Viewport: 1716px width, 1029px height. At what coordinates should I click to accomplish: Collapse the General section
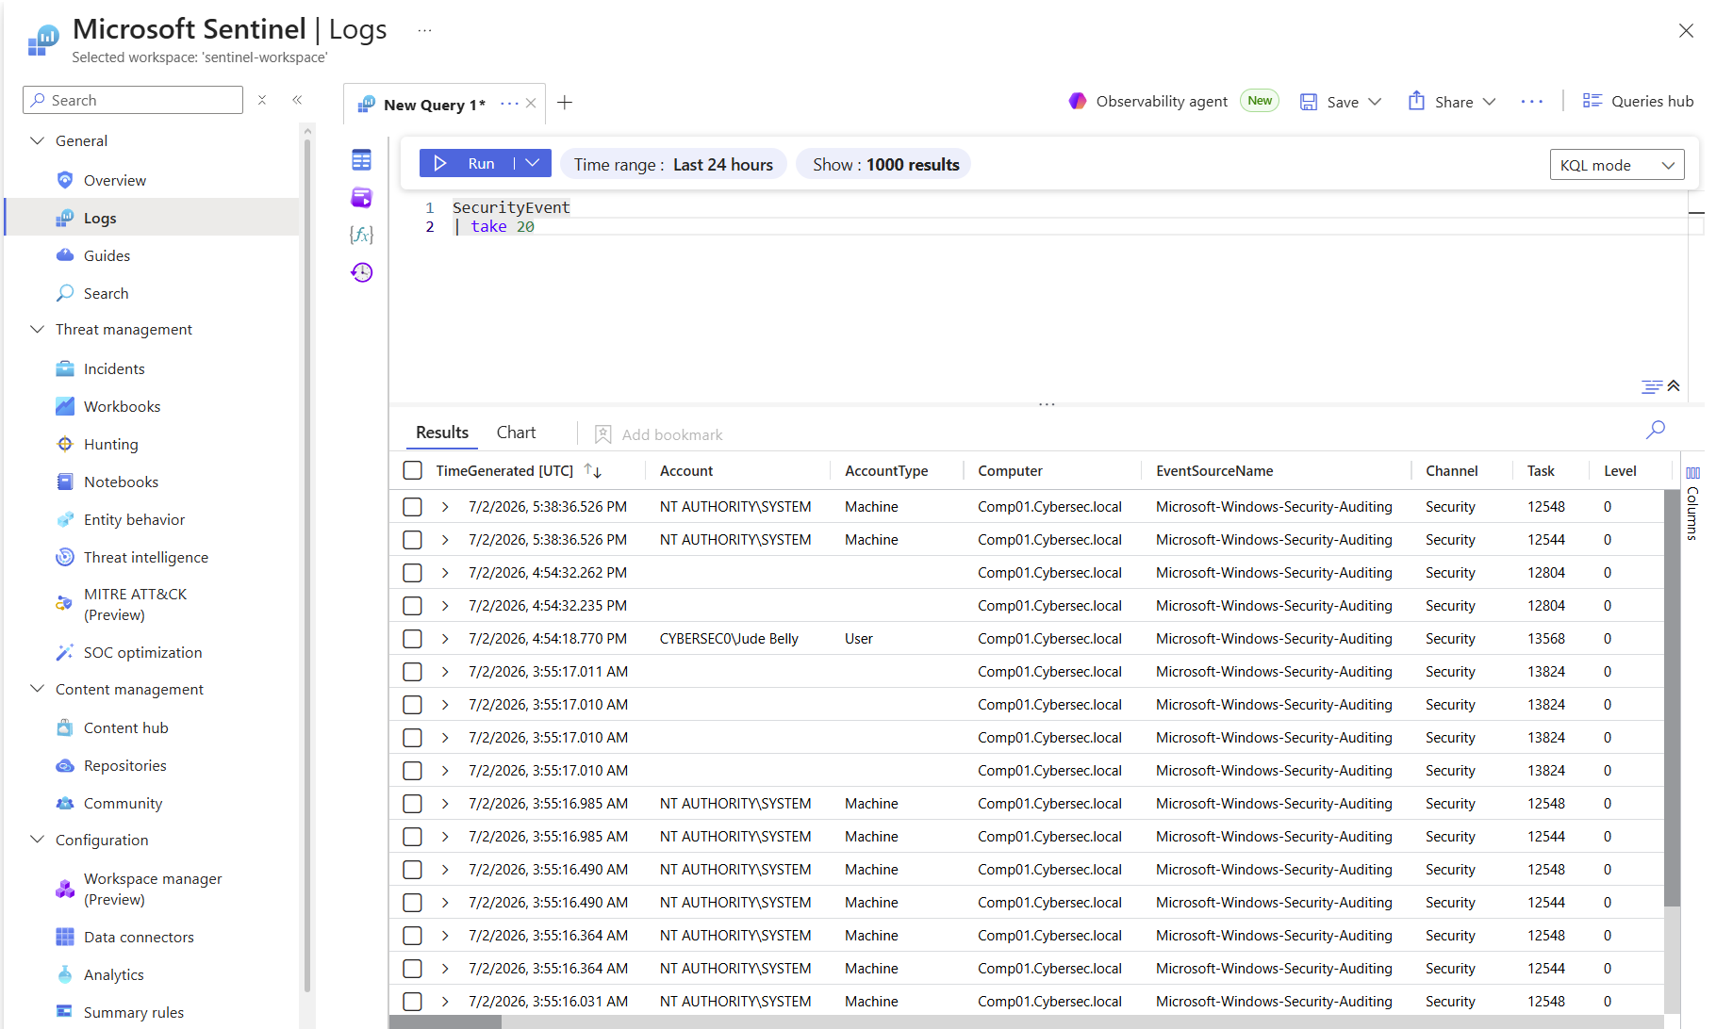pyautogui.click(x=38, y=140)
